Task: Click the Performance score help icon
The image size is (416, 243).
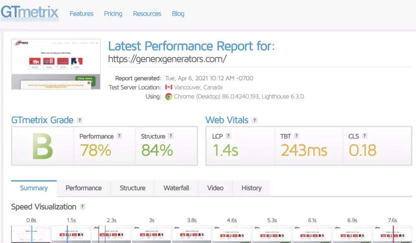Action: 119,136
